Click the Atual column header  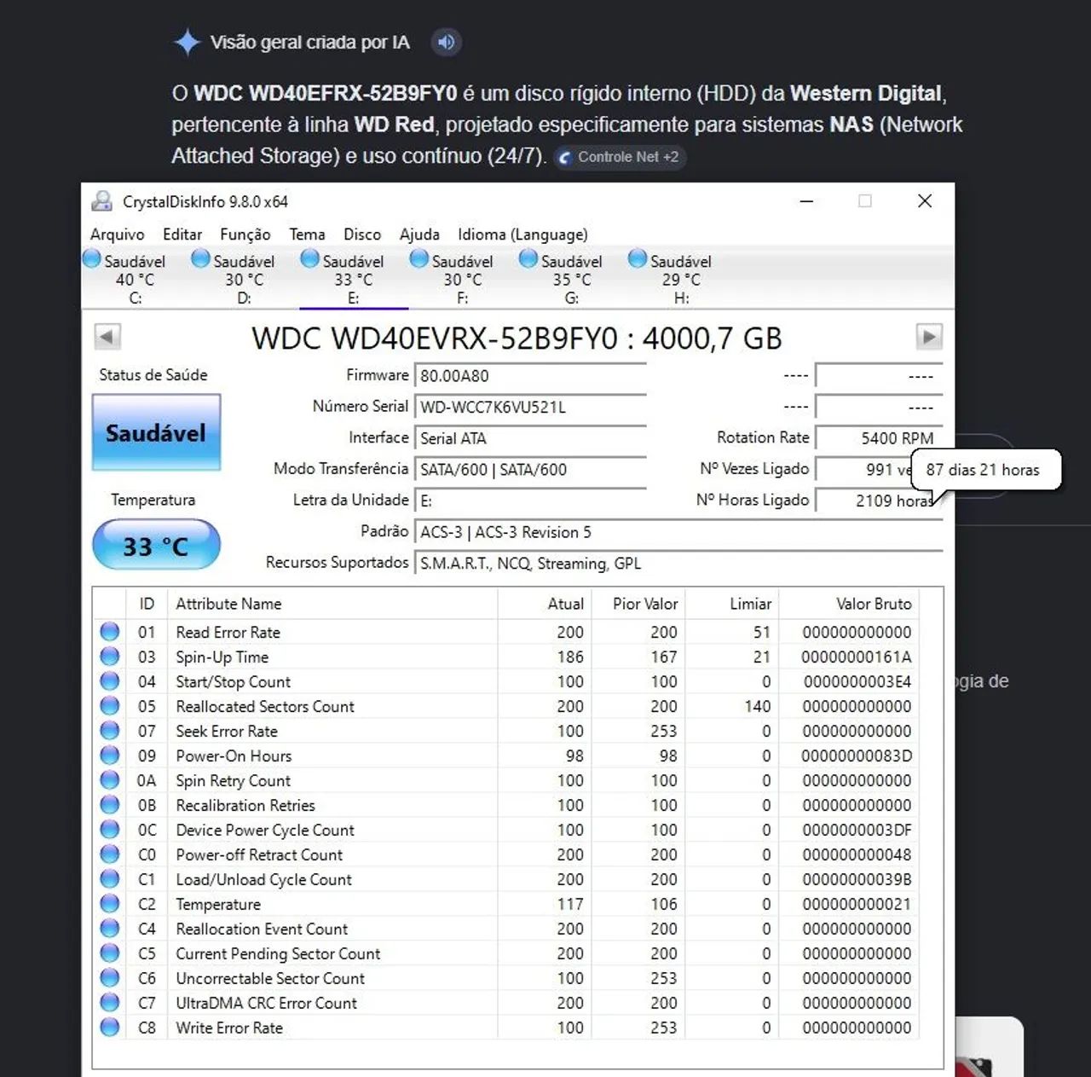[545, 604]
